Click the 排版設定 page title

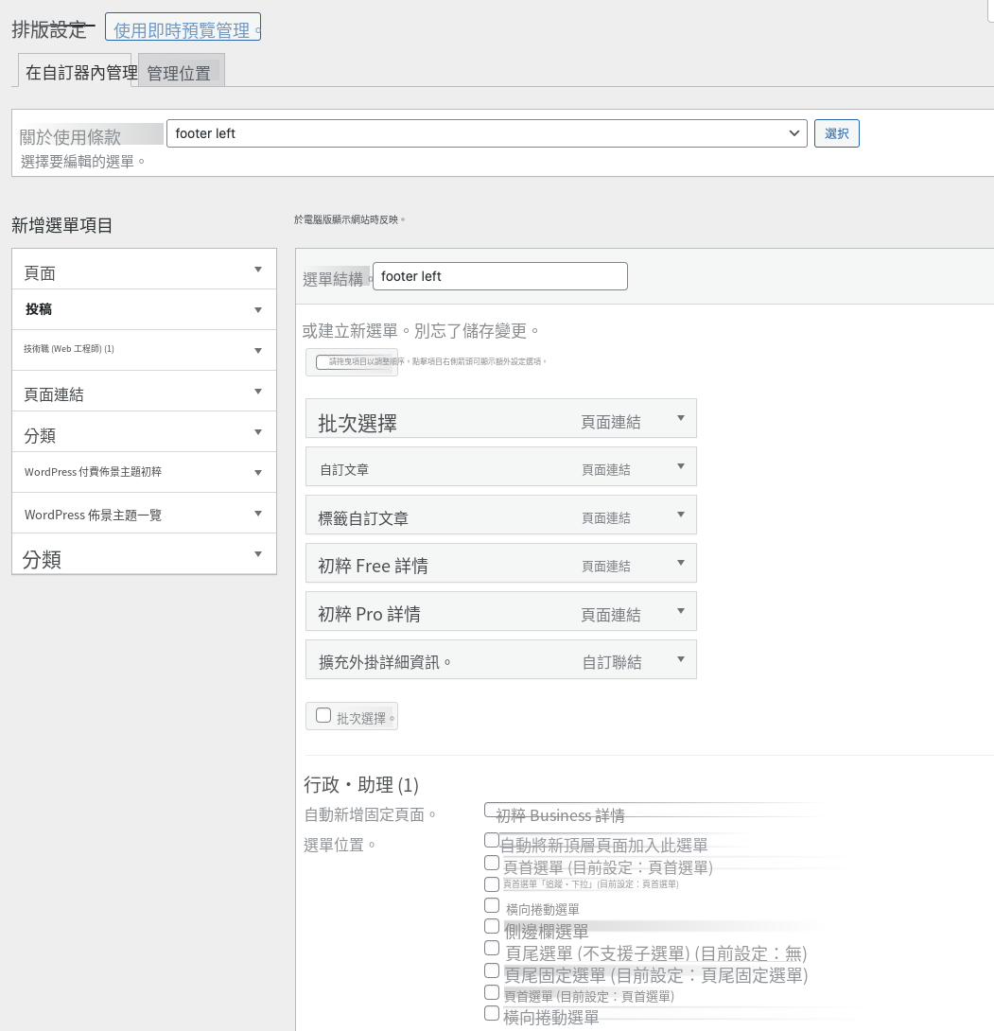[x=49, y=29]
